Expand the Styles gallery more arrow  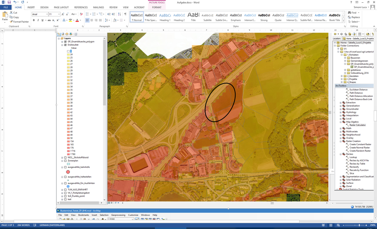(x=343, y=21)
